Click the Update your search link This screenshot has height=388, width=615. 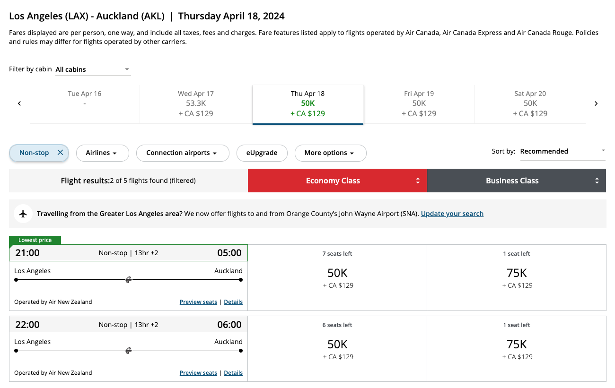(452, 214)
